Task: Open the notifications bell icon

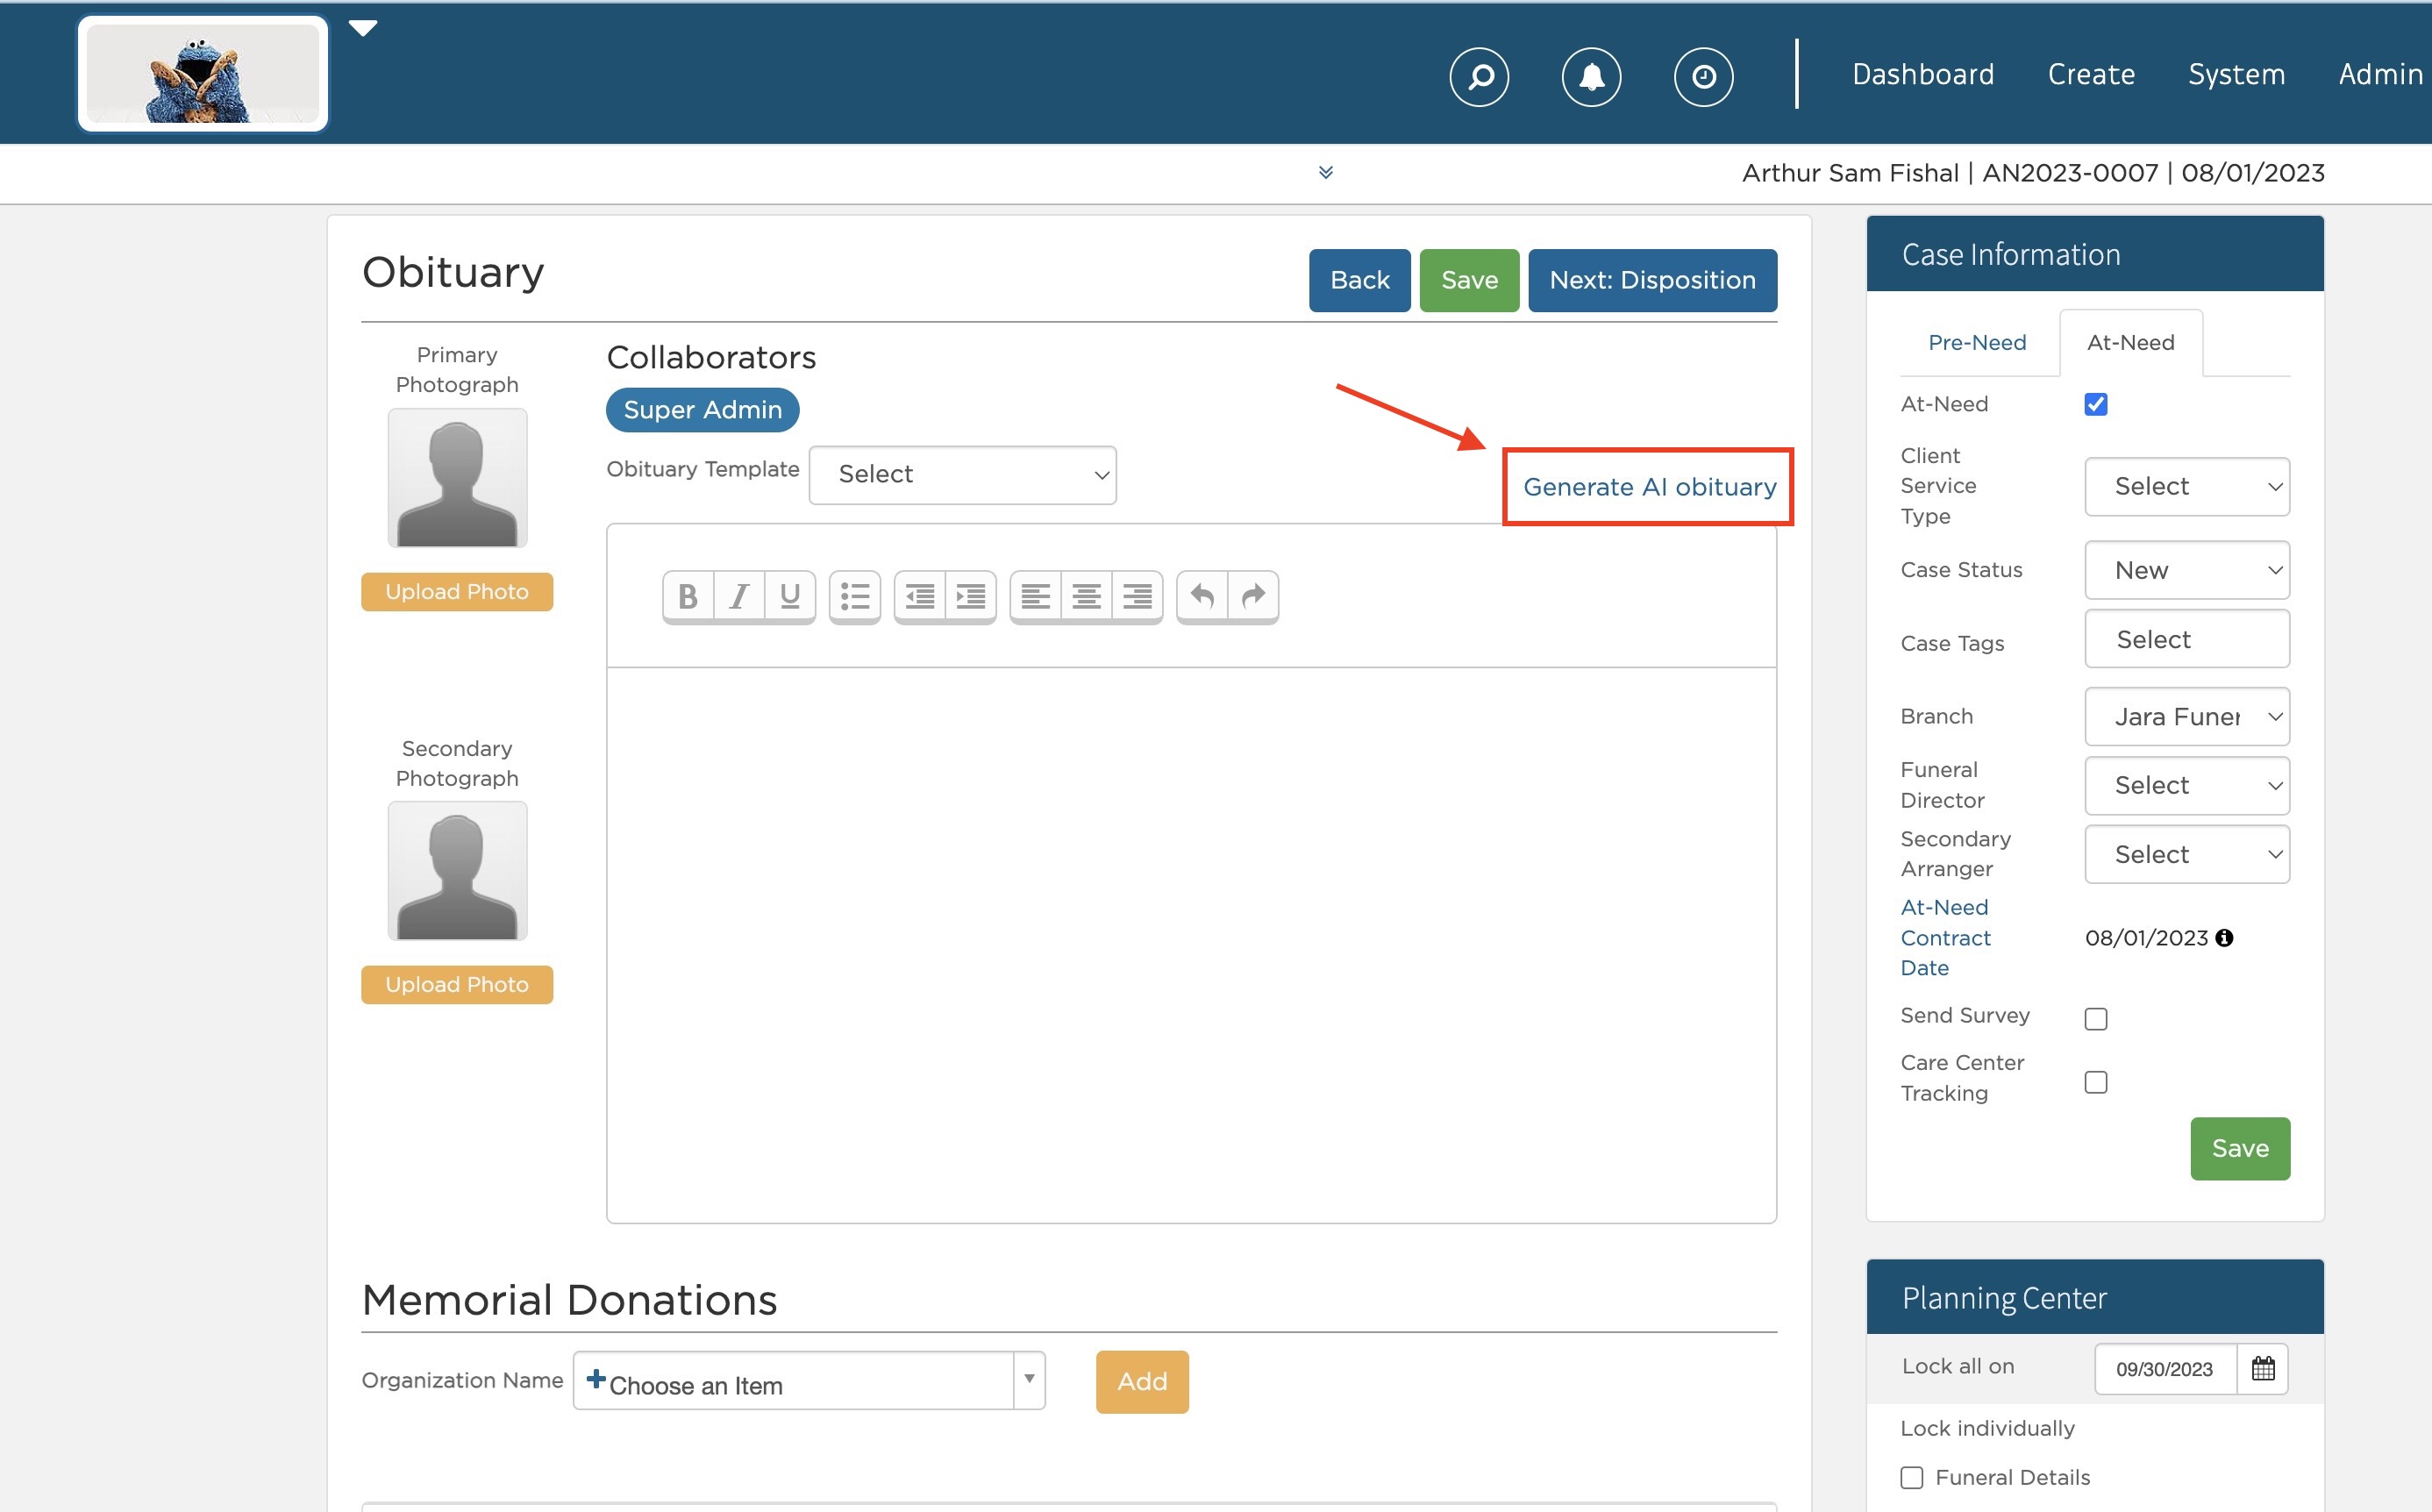Action: (x=1591, y=76)
